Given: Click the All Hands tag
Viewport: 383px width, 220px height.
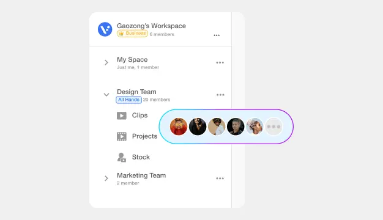Looking at the screenshot, I should pos(128,100).
